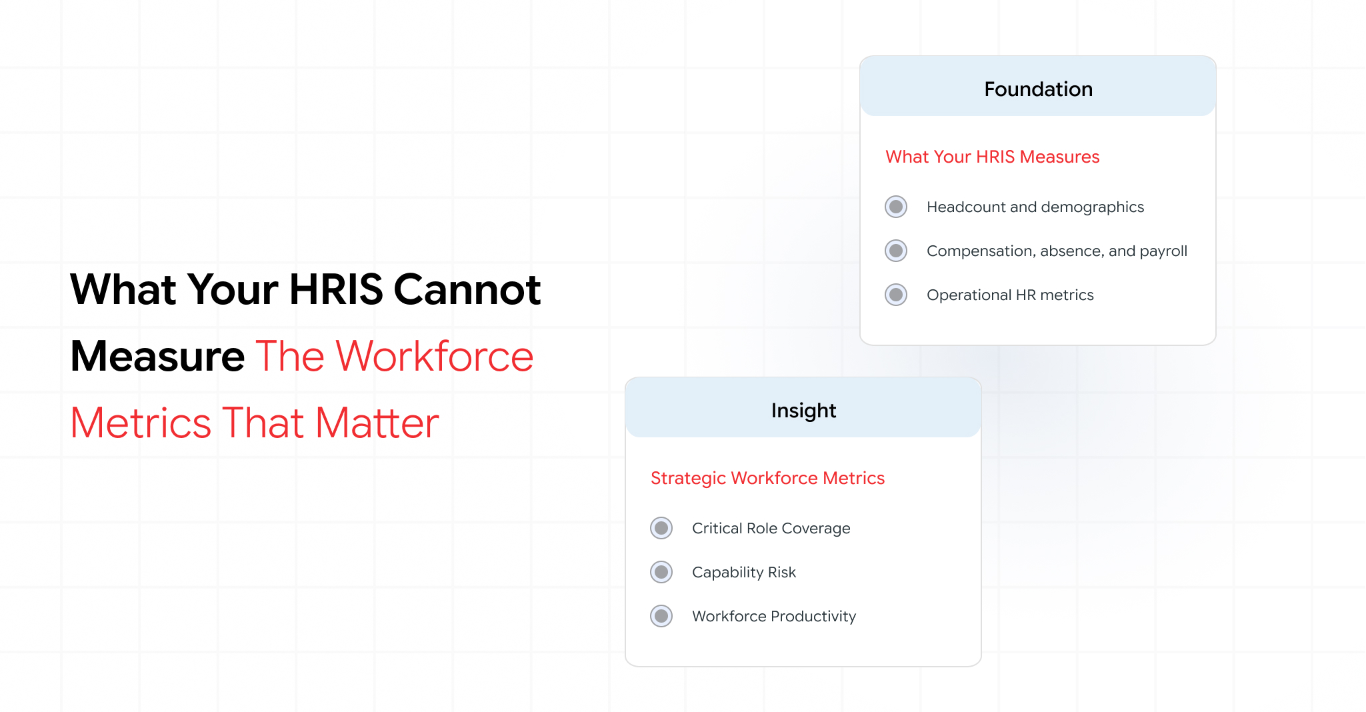Select the Capability Risk radio button
1366x712 pixels.
point(661,572)
